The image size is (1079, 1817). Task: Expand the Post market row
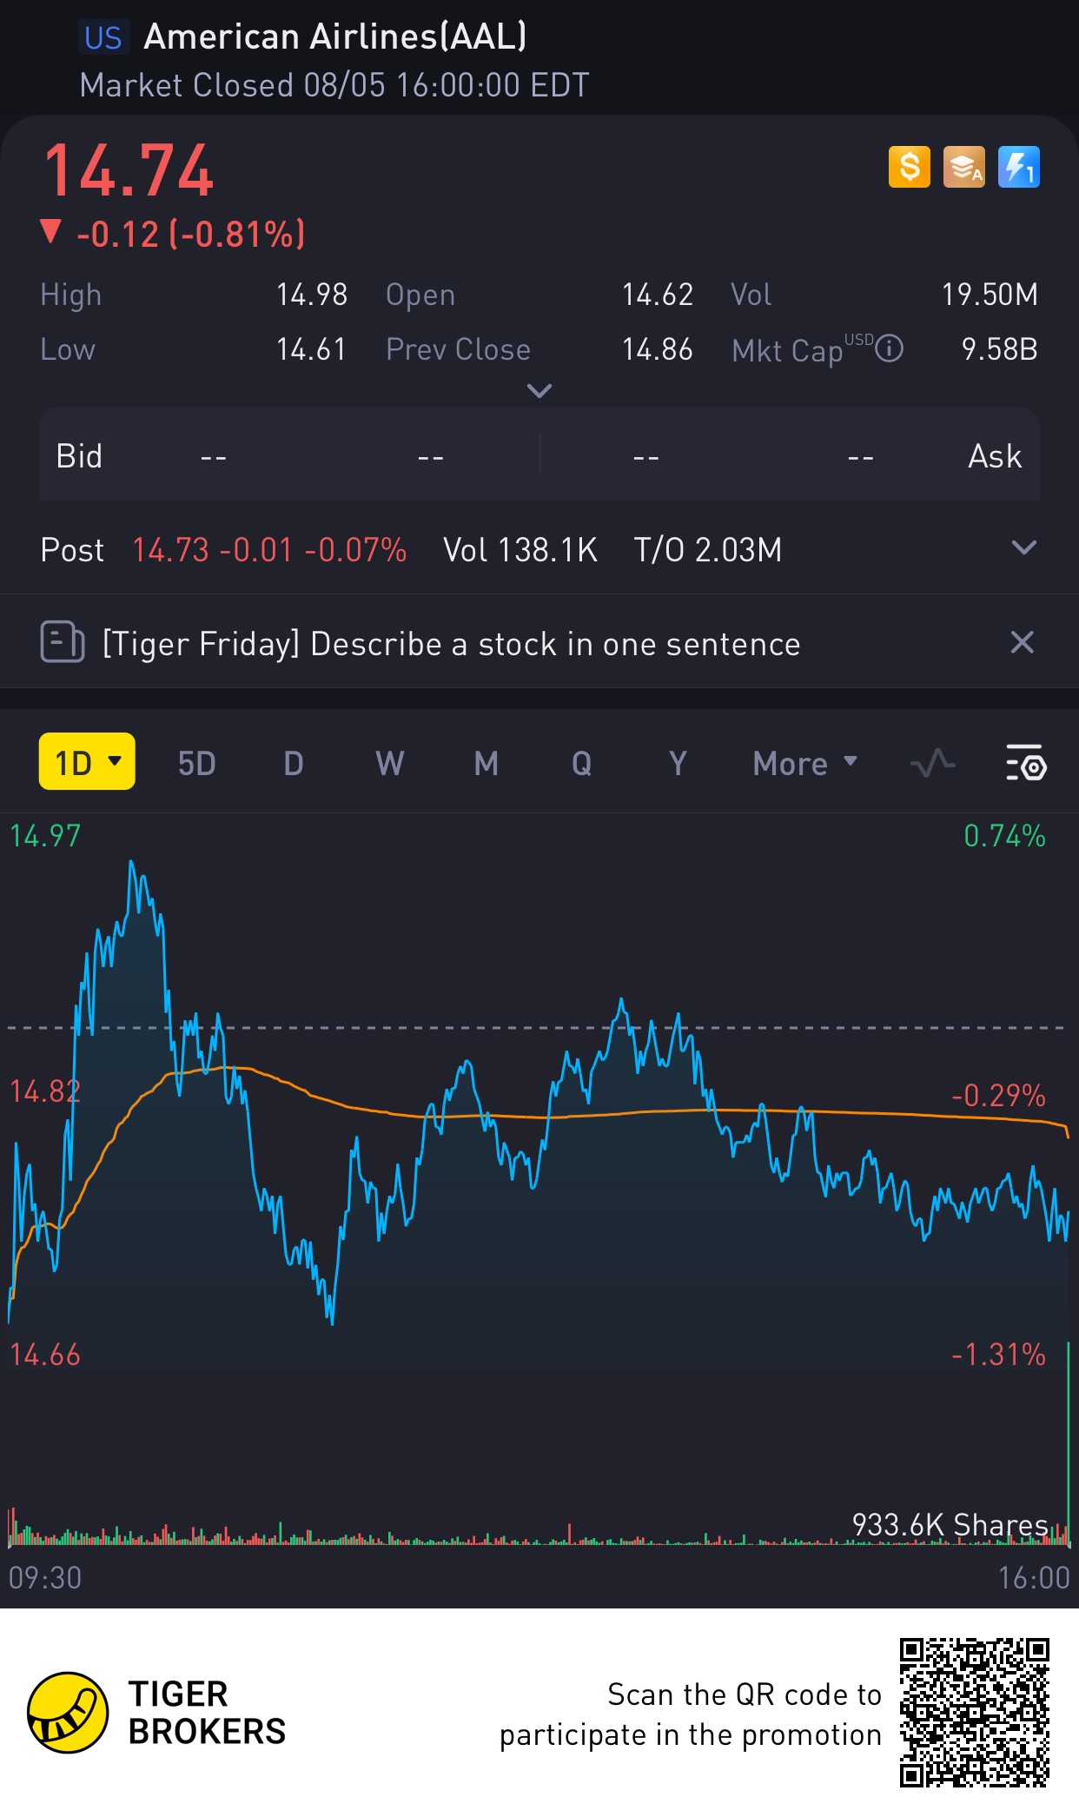click(1024, 548)
